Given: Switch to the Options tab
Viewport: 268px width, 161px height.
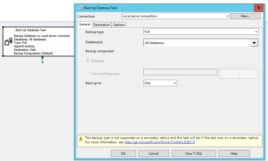Looking at the screenshot, I should (x=119, y=25).
